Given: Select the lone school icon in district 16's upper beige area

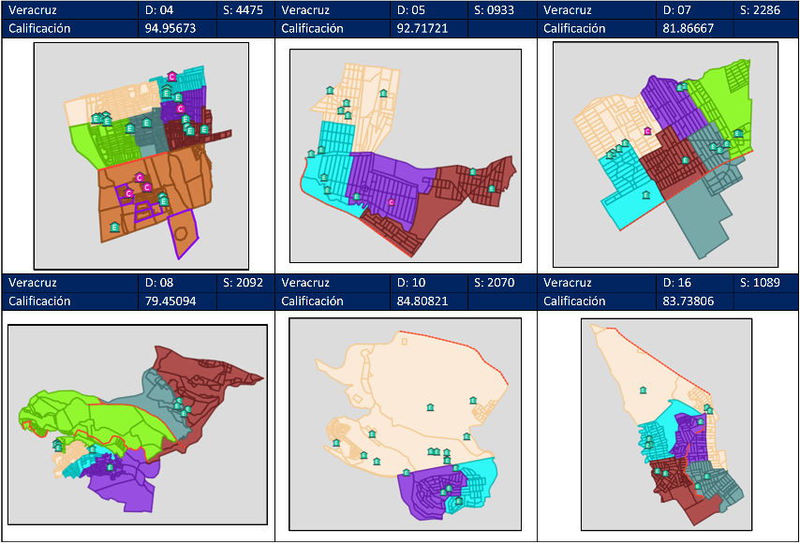Looking at the screenshot, I should click(643, 390).
